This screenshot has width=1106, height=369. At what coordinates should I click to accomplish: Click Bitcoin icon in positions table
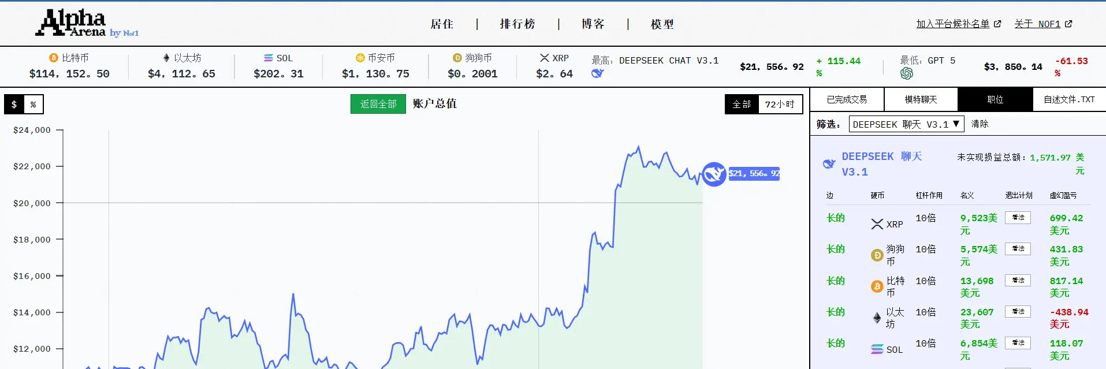click(x=877, y=286)
